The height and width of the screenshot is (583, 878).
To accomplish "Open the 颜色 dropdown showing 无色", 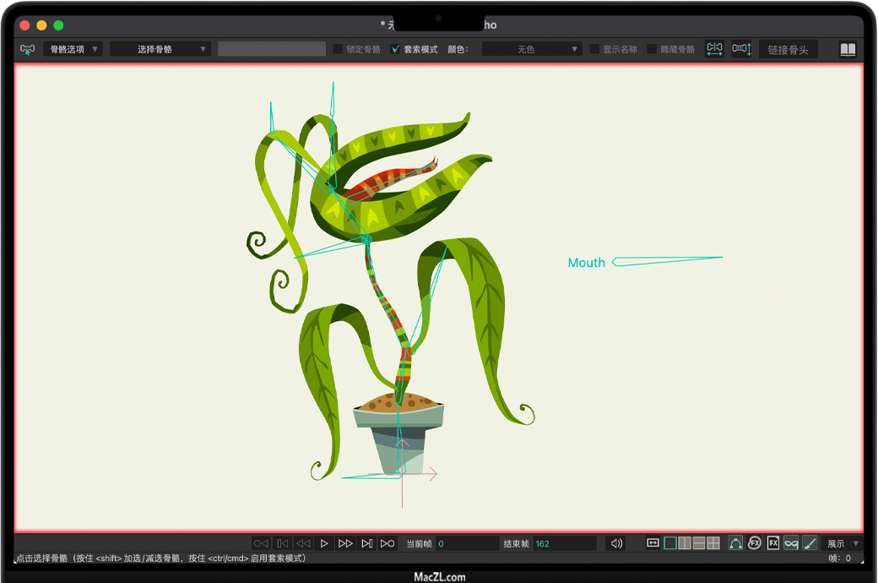I will point(532,50).
